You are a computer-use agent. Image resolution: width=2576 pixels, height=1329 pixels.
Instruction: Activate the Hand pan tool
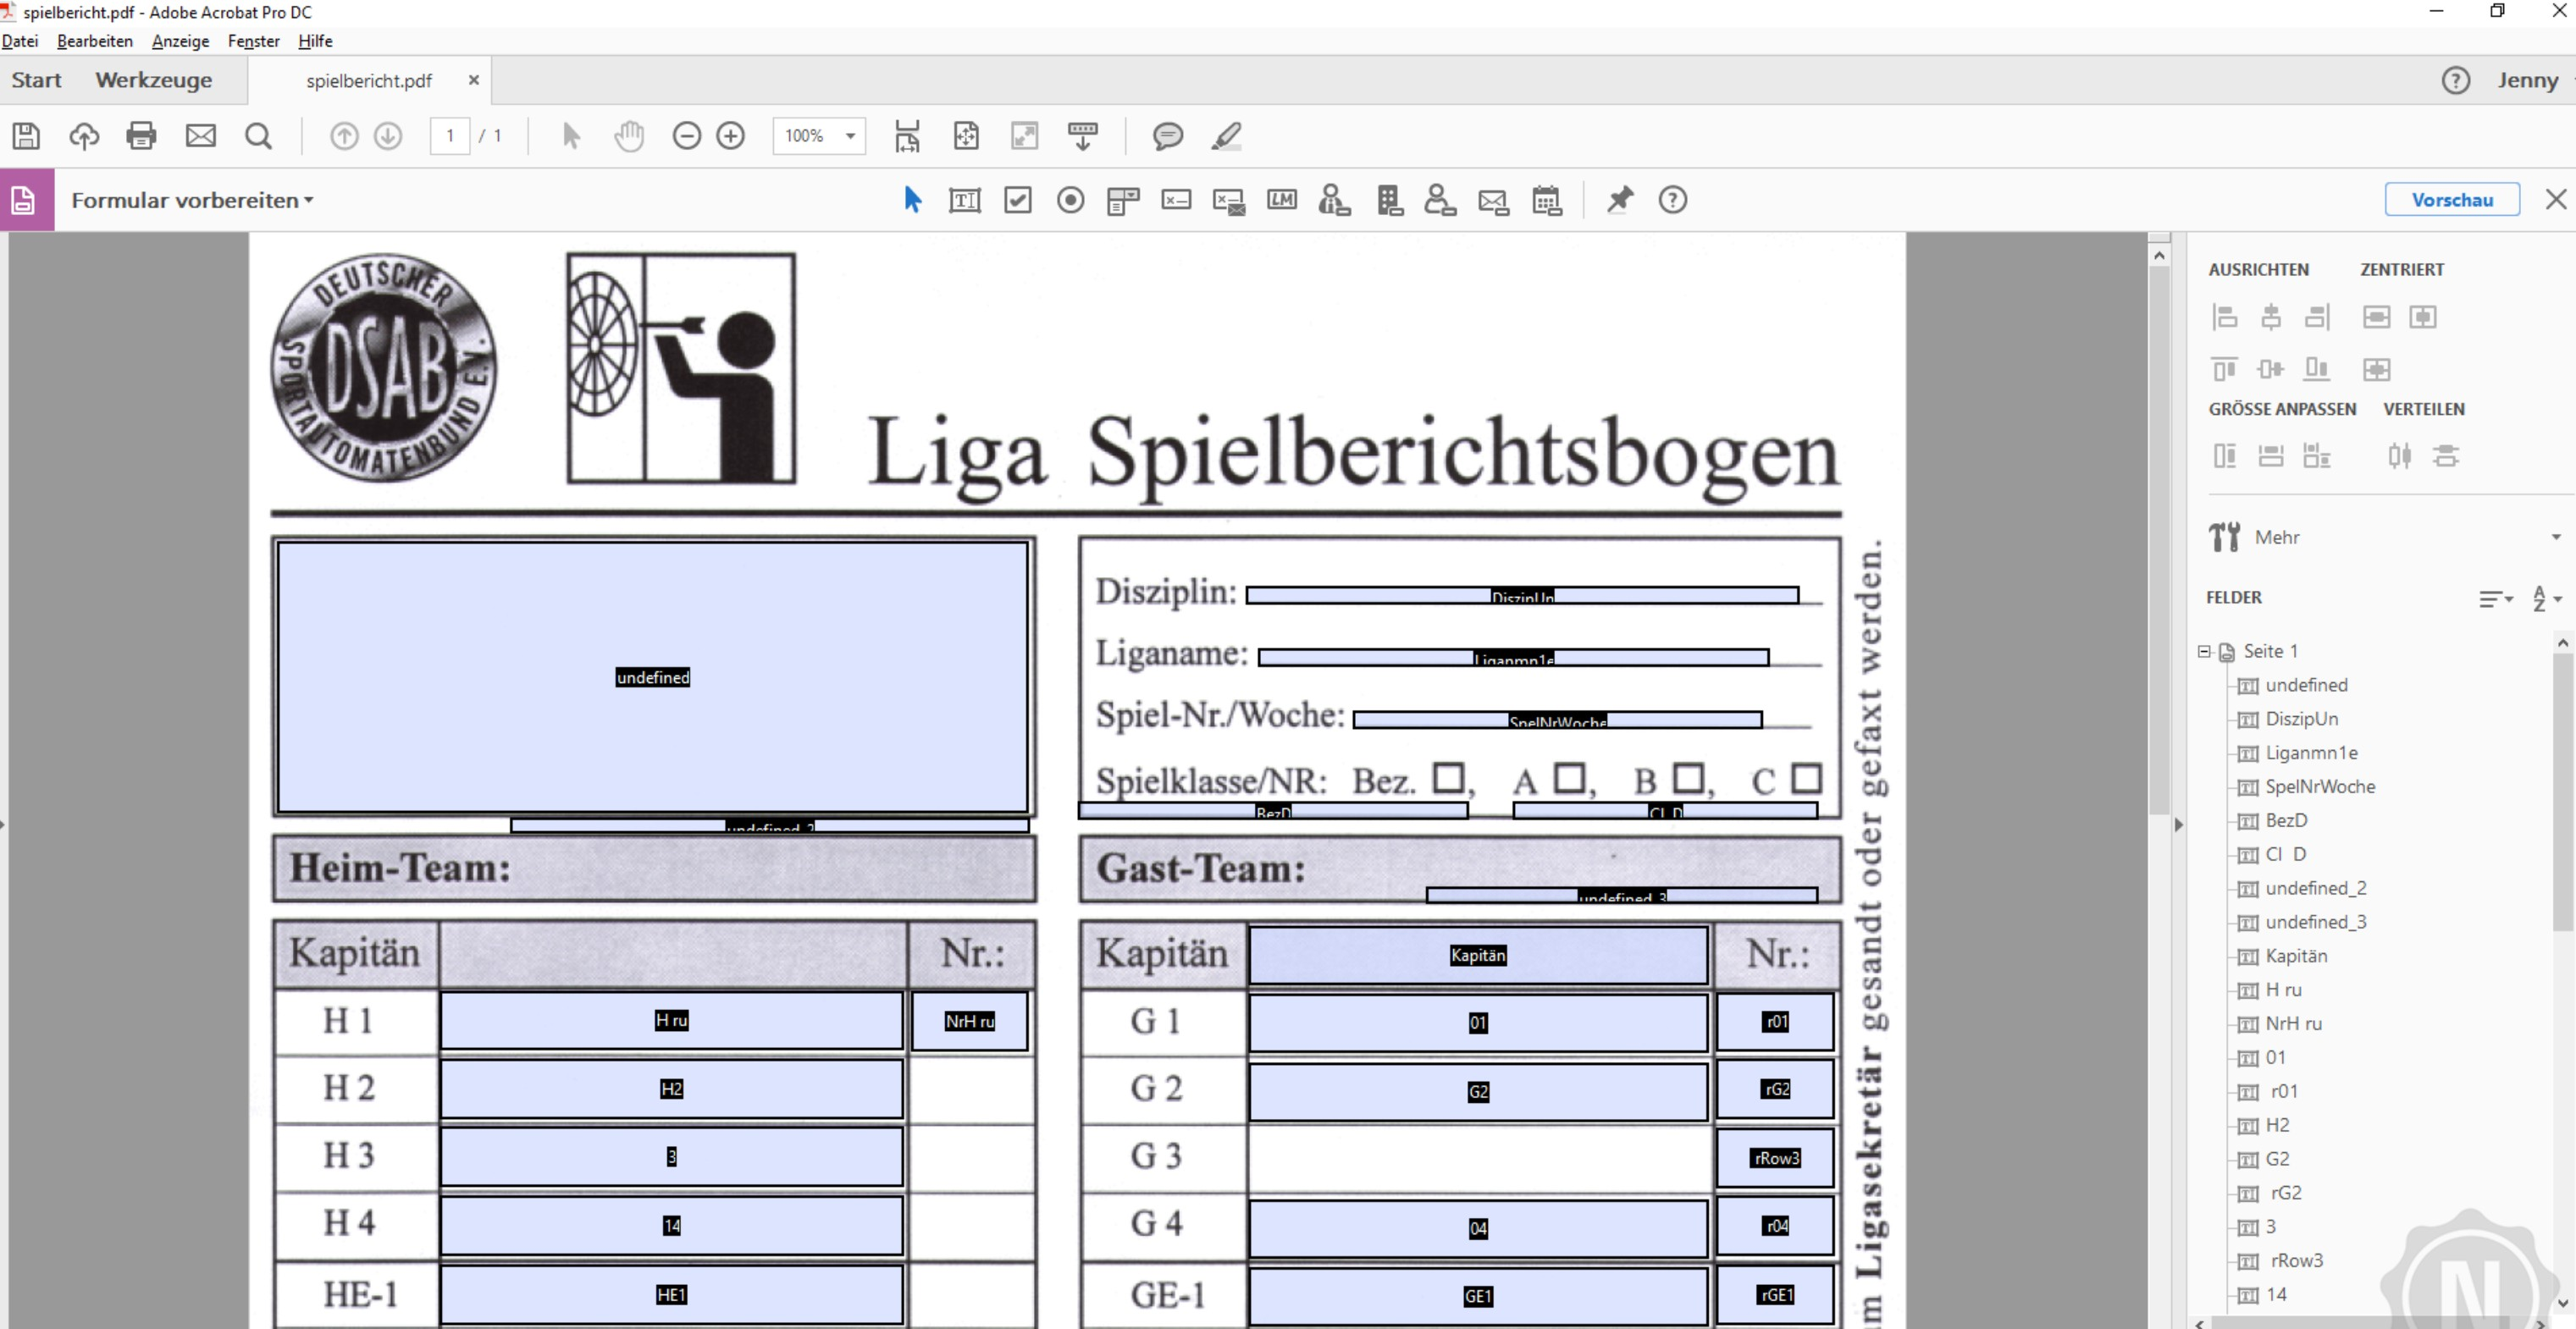(x=629, y=136)
